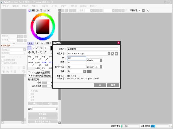Select the Eyedropper tool

coord(45,52)
